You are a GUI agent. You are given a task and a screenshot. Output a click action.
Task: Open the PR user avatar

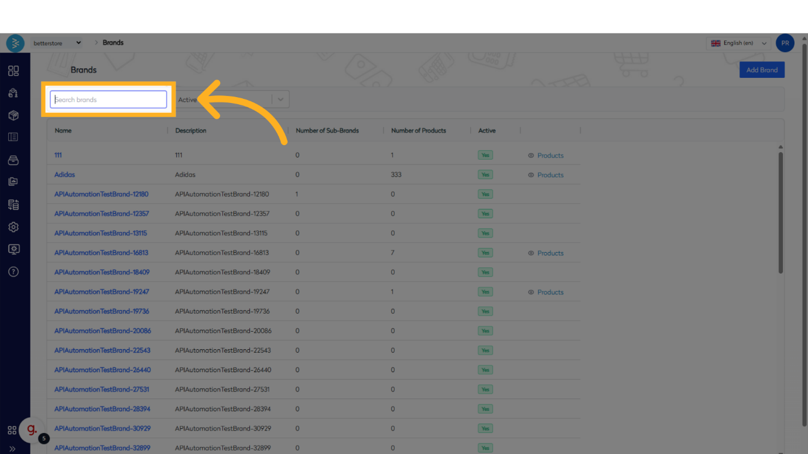click(785, 43)
